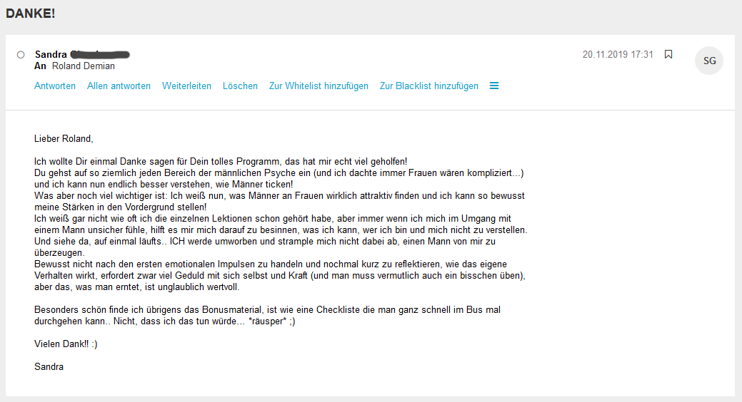Screen dimensions: 742x402
Task: Toggle the unread marker circle beside Sandra
Action: pyautogui.click(x=21, y=55)
